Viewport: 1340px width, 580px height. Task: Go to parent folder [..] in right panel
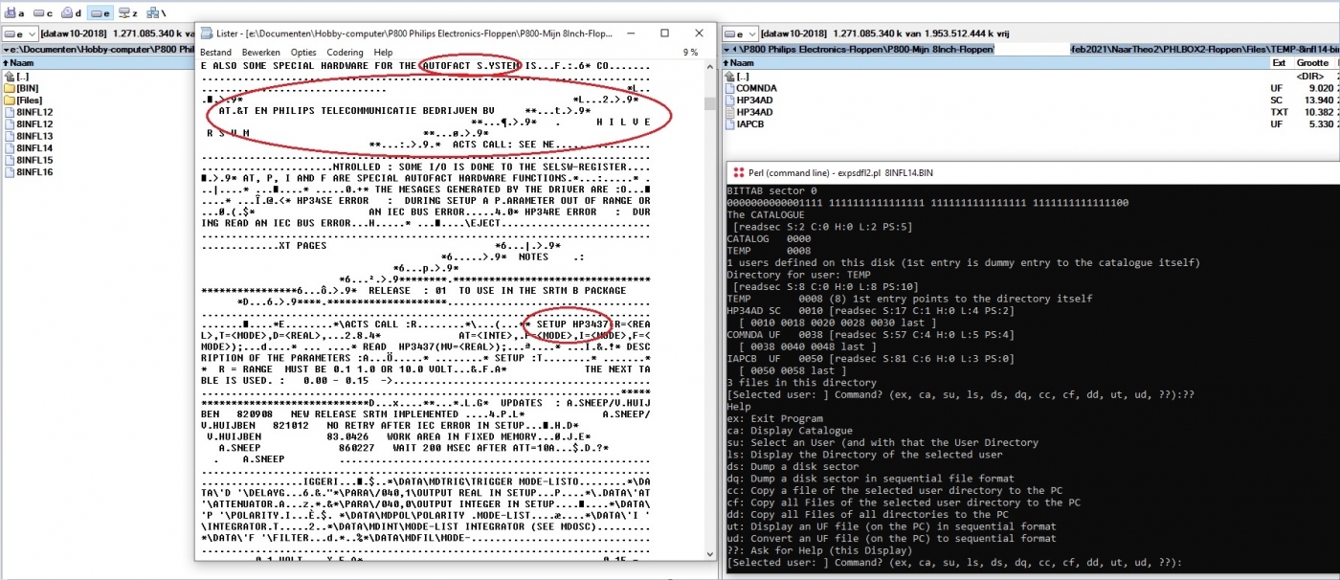(737, 76)
